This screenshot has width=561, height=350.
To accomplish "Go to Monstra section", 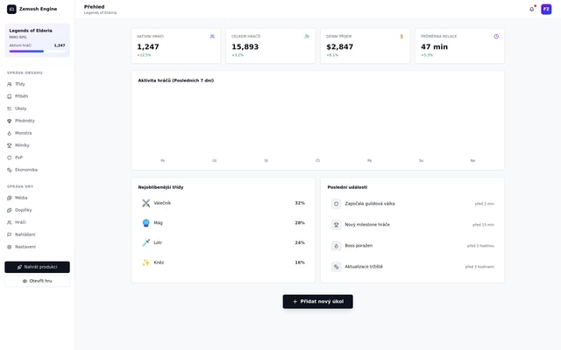I will pos(23,133).
